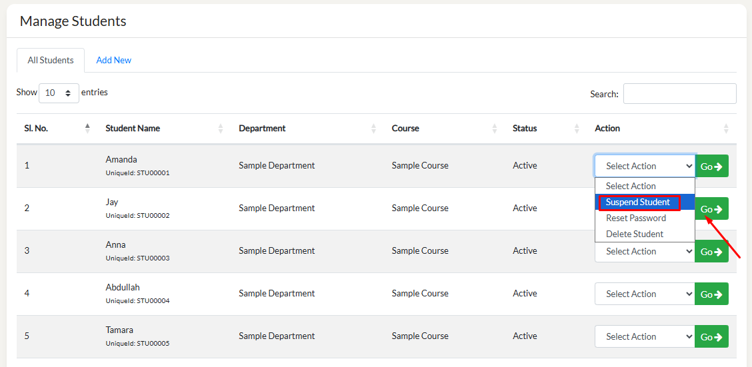Click sort icon for Department column

click(x=374, y=129)
